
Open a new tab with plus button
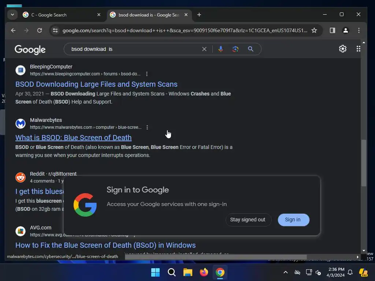click(x=199, y=15)
